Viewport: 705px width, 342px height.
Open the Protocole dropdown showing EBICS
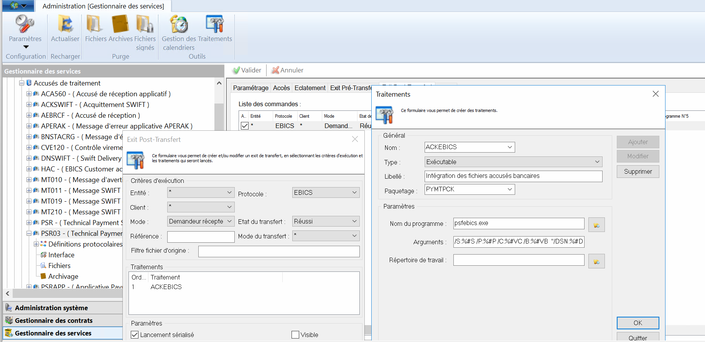coord(326,192)
